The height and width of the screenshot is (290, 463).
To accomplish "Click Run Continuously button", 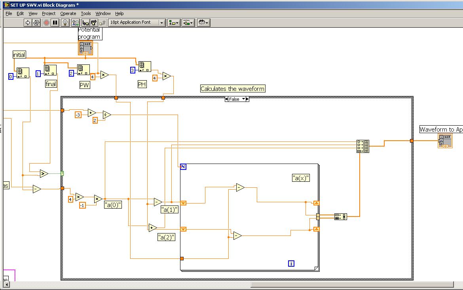I will click(x=36, y=23).
